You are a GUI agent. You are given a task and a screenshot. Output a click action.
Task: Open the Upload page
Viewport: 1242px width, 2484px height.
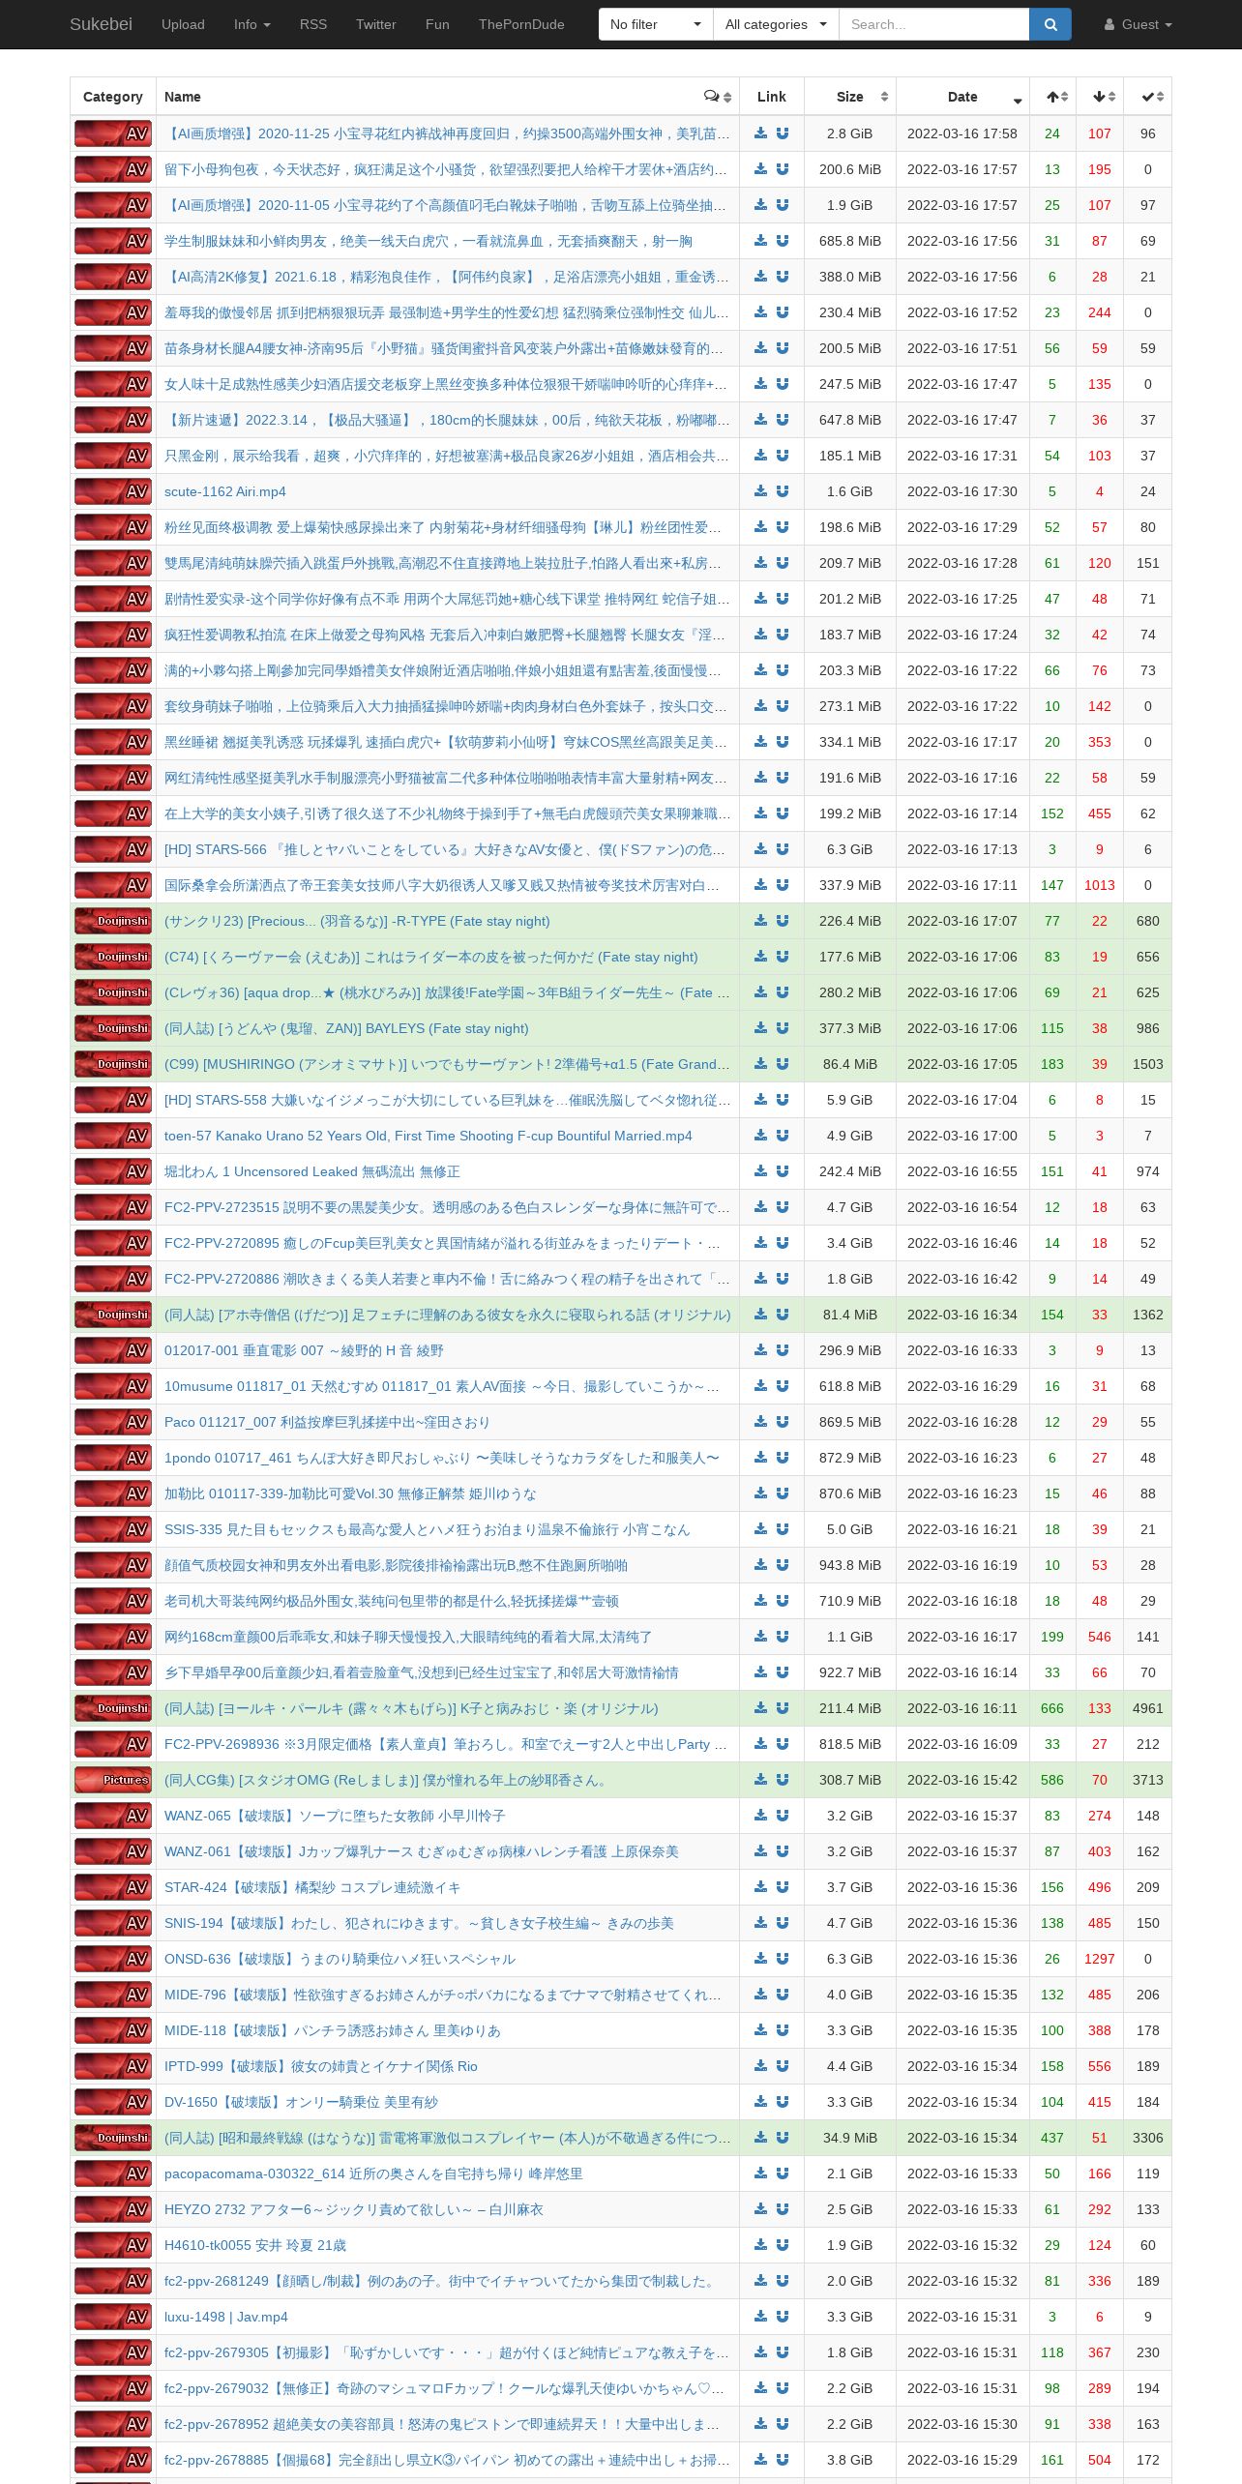click(183, 24)
